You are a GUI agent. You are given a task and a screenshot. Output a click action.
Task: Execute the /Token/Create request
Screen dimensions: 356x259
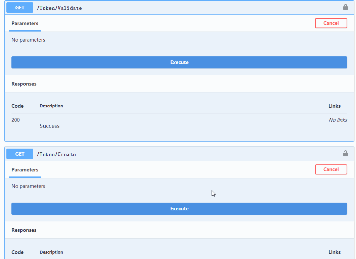(179, 209)
